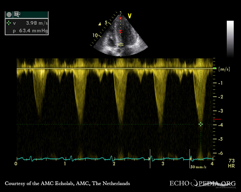The height and width of the screenshot is (192, 241).
Task: Click the 2-second mark on time axis
Action: [114, 164]
